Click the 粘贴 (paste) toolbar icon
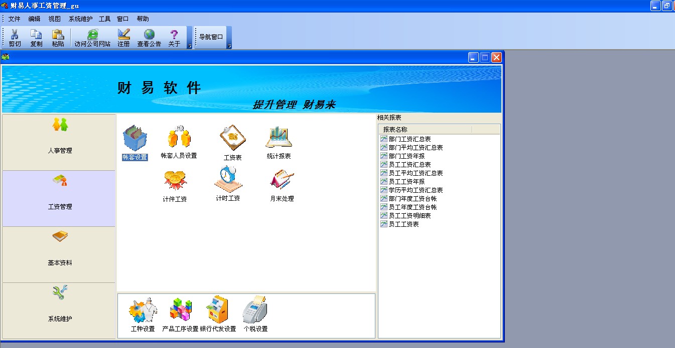The width and height of the screenshot is (675, 348). (x=58, y=38)
